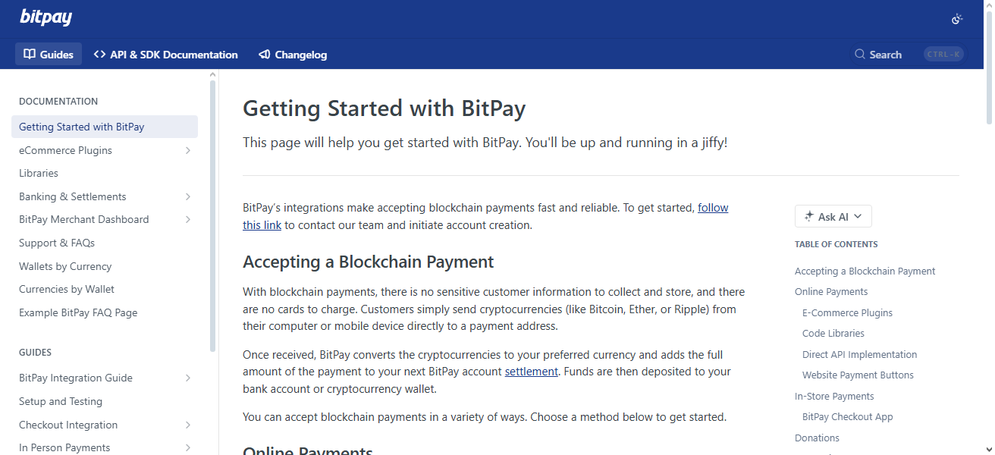Select Online Payments in the table of contents
The height and width of the screenshot is (455, 995).
tap(830, 291)
